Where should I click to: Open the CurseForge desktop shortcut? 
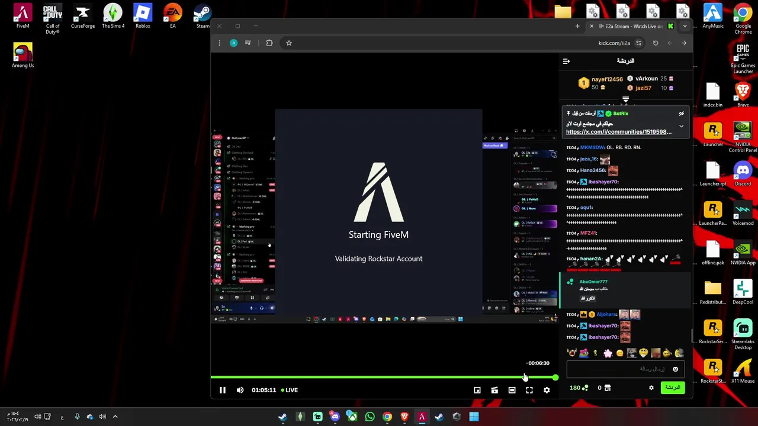[83, 17]
